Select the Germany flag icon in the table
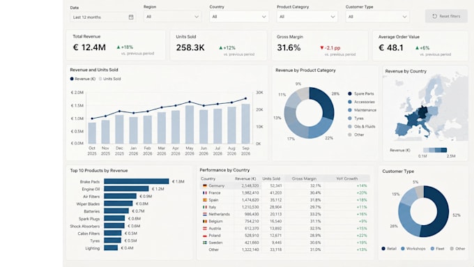 pos(205,185)
